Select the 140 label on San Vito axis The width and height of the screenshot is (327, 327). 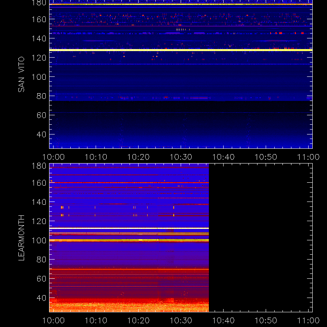[39, 38]
